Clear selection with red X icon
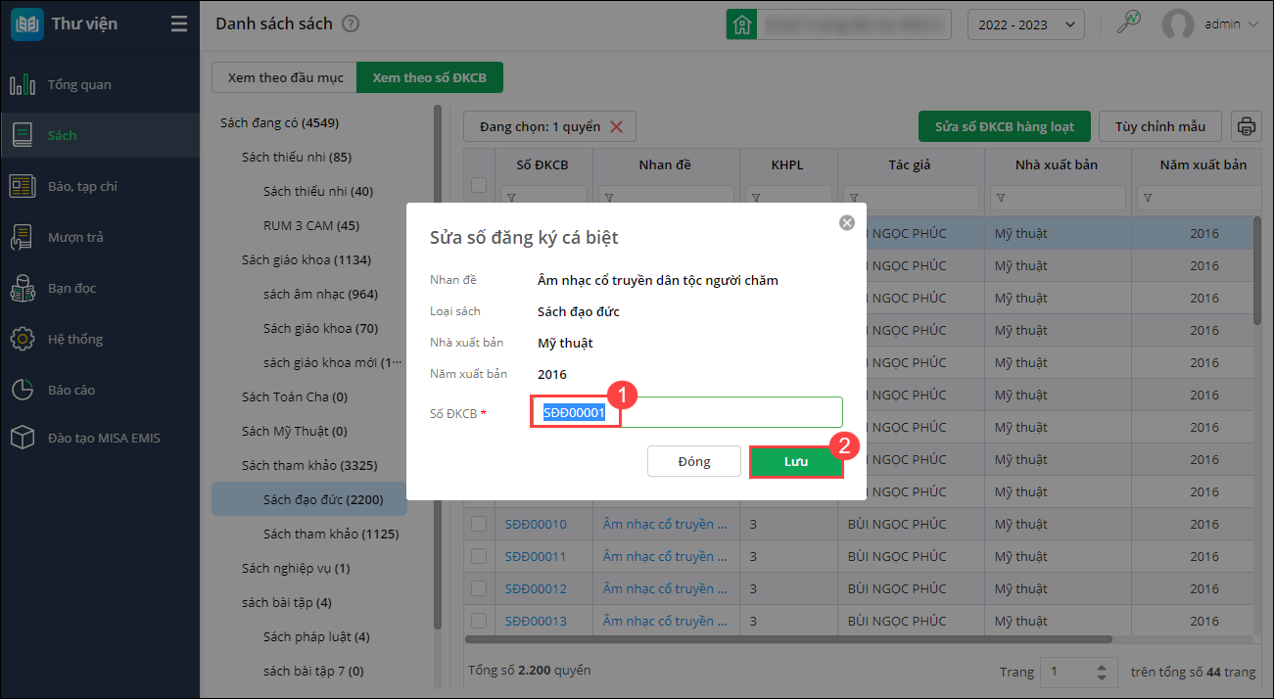1274x699 pixels. [x=616, y=126]
